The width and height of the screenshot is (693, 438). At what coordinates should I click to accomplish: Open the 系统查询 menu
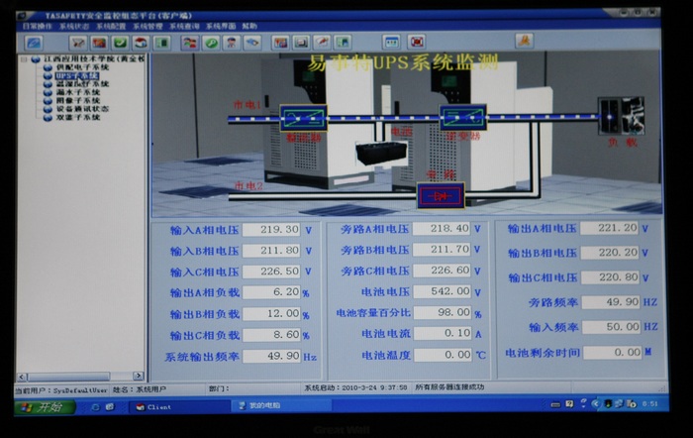[184, 27]
